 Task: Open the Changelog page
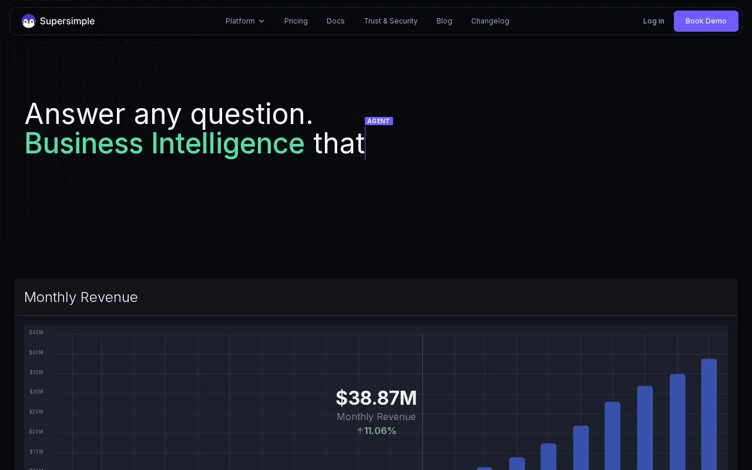point(490,21)
